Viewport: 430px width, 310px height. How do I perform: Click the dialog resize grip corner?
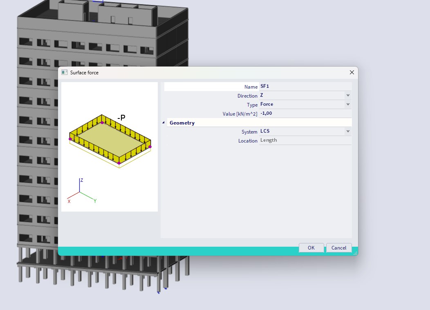click(x=355, y=253)
